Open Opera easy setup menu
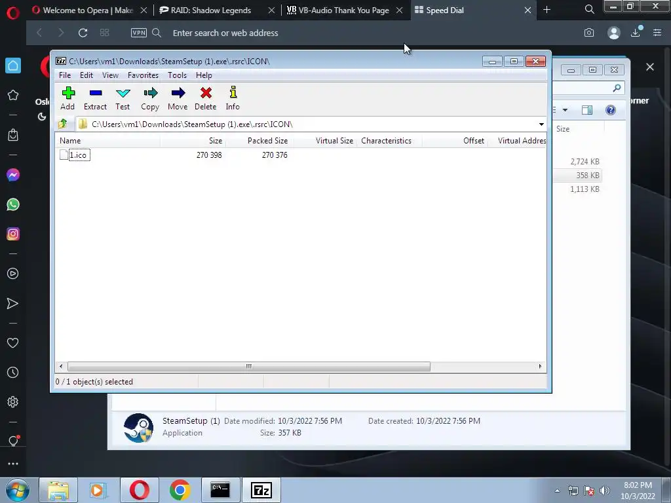671x503 pixels. (657, 33)
